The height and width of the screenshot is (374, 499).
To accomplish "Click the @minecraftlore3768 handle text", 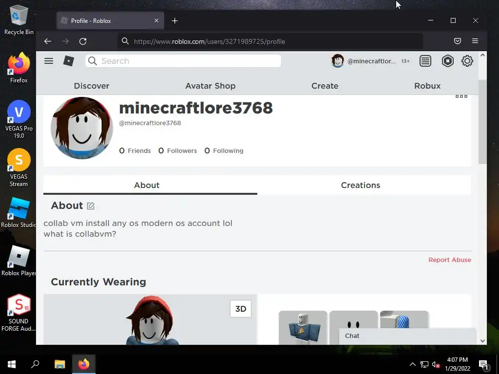I will 150,123.
